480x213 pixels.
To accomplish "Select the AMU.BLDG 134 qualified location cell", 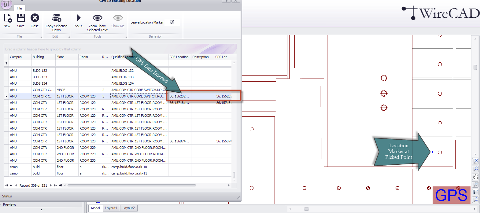I will coord(139,83).
